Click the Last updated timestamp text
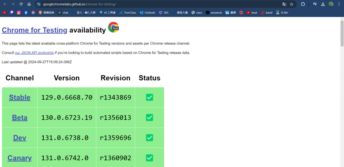This screenshot has height=167, width=344. [x=37, y=62]
